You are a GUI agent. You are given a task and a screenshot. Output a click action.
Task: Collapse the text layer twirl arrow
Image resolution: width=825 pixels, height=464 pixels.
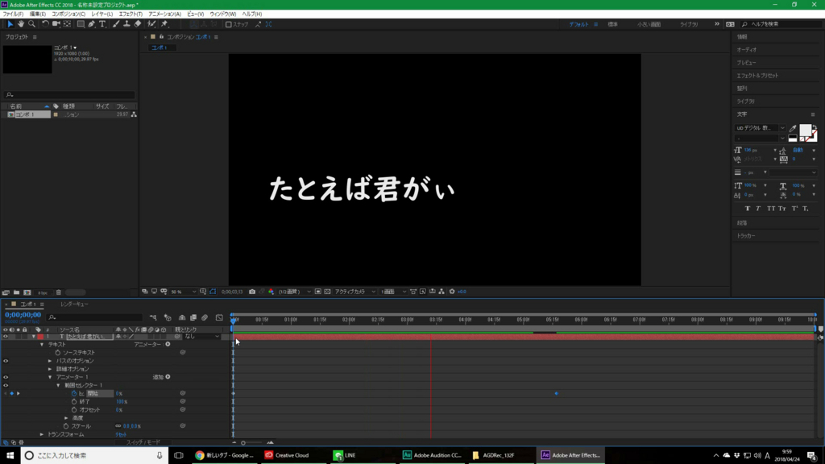tap(34, 337)
